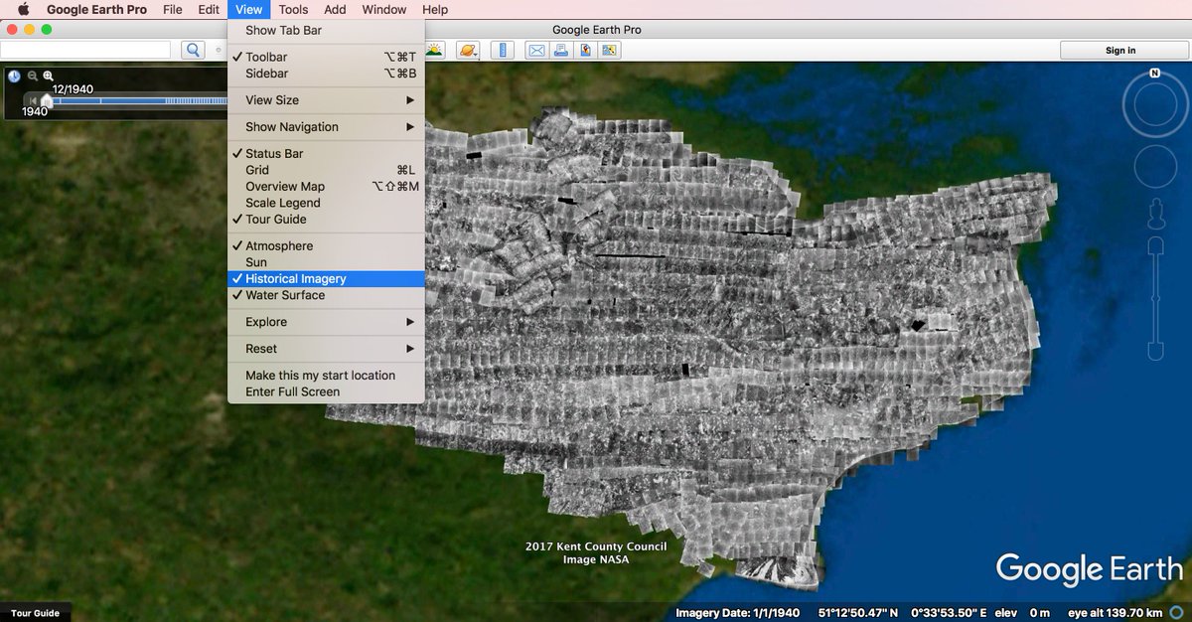The height and width of the screenshot is (622, 1192).
Task: Click the search magnifier button
Action: click(192, 50)
